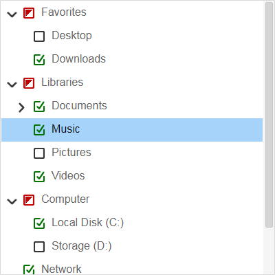This screenshot has width=275, height=275.
Task: Check the Desktop checkbox
Action: (x=39, y=36)
